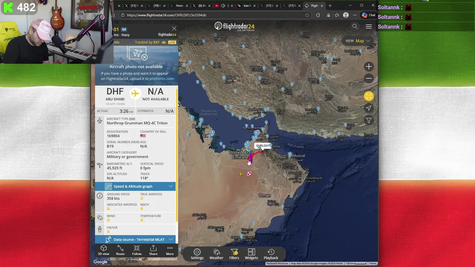Click the search magnifier on Flightradar24
Screen dimensions: 475x267
tap(355, 26)
